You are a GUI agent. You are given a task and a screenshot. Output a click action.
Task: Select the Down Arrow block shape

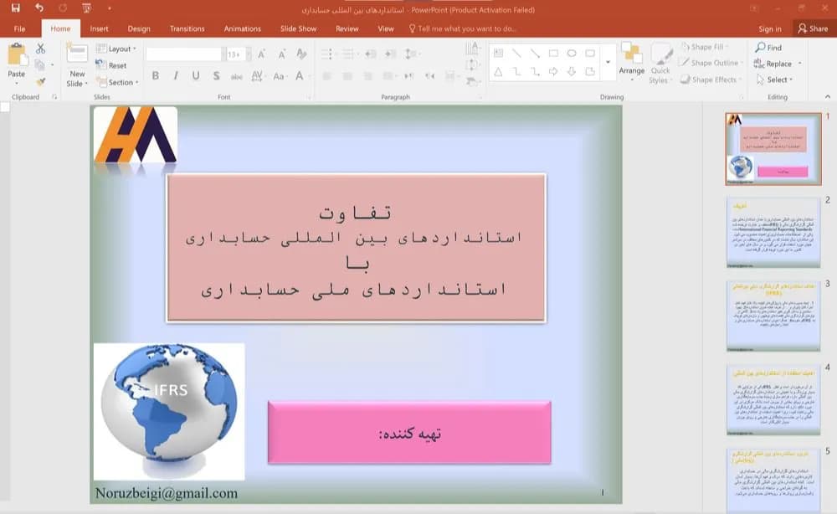(x=572, y=71)
